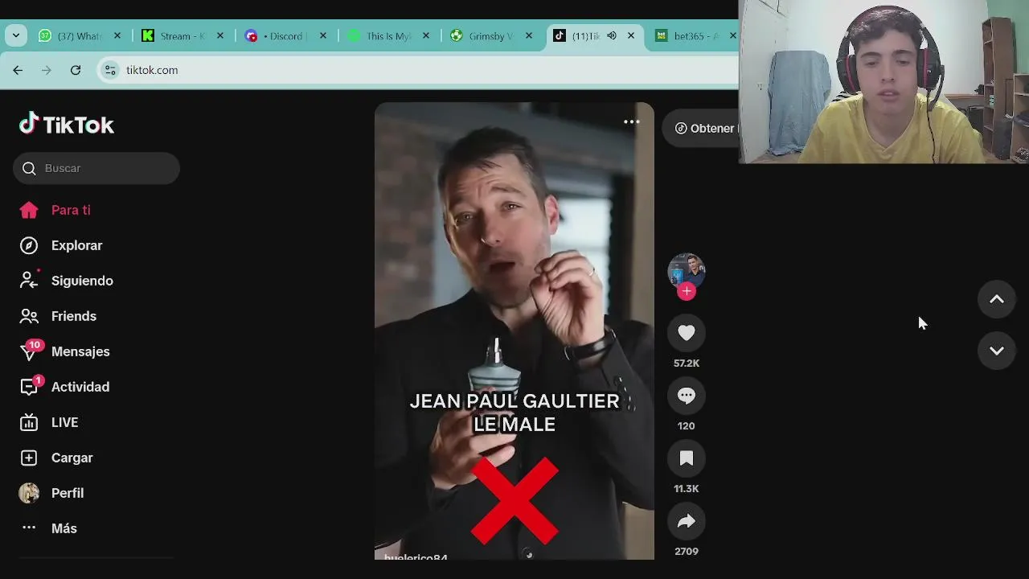This screenshot has width=1029, height=579.
Task: Open the browser tab search dropdown
Action: click(x=16, y=35)
